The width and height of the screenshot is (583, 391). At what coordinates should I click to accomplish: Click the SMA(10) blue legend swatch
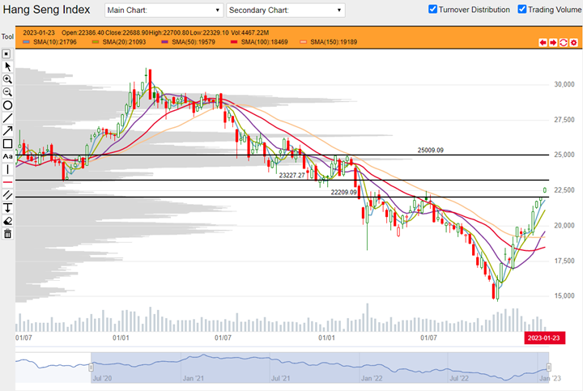click(26, 42)
